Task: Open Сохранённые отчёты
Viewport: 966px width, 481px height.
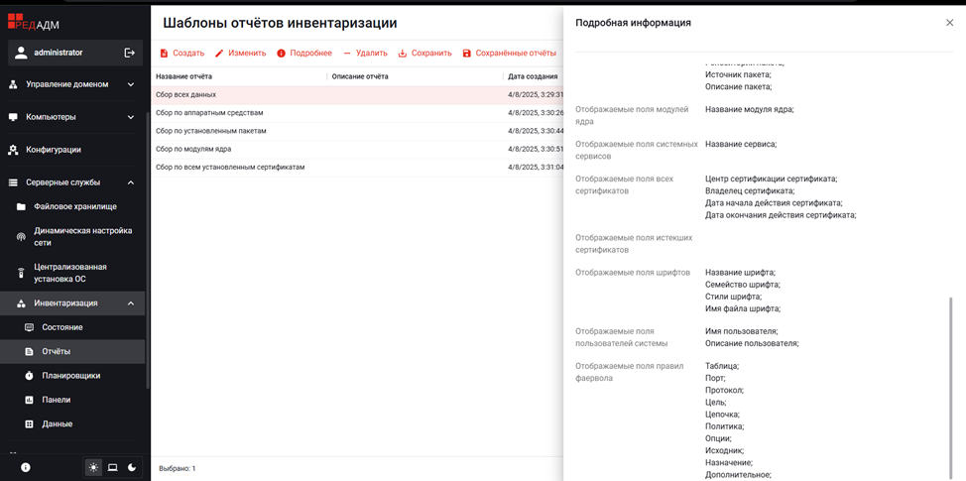Action: pos(510,53)
